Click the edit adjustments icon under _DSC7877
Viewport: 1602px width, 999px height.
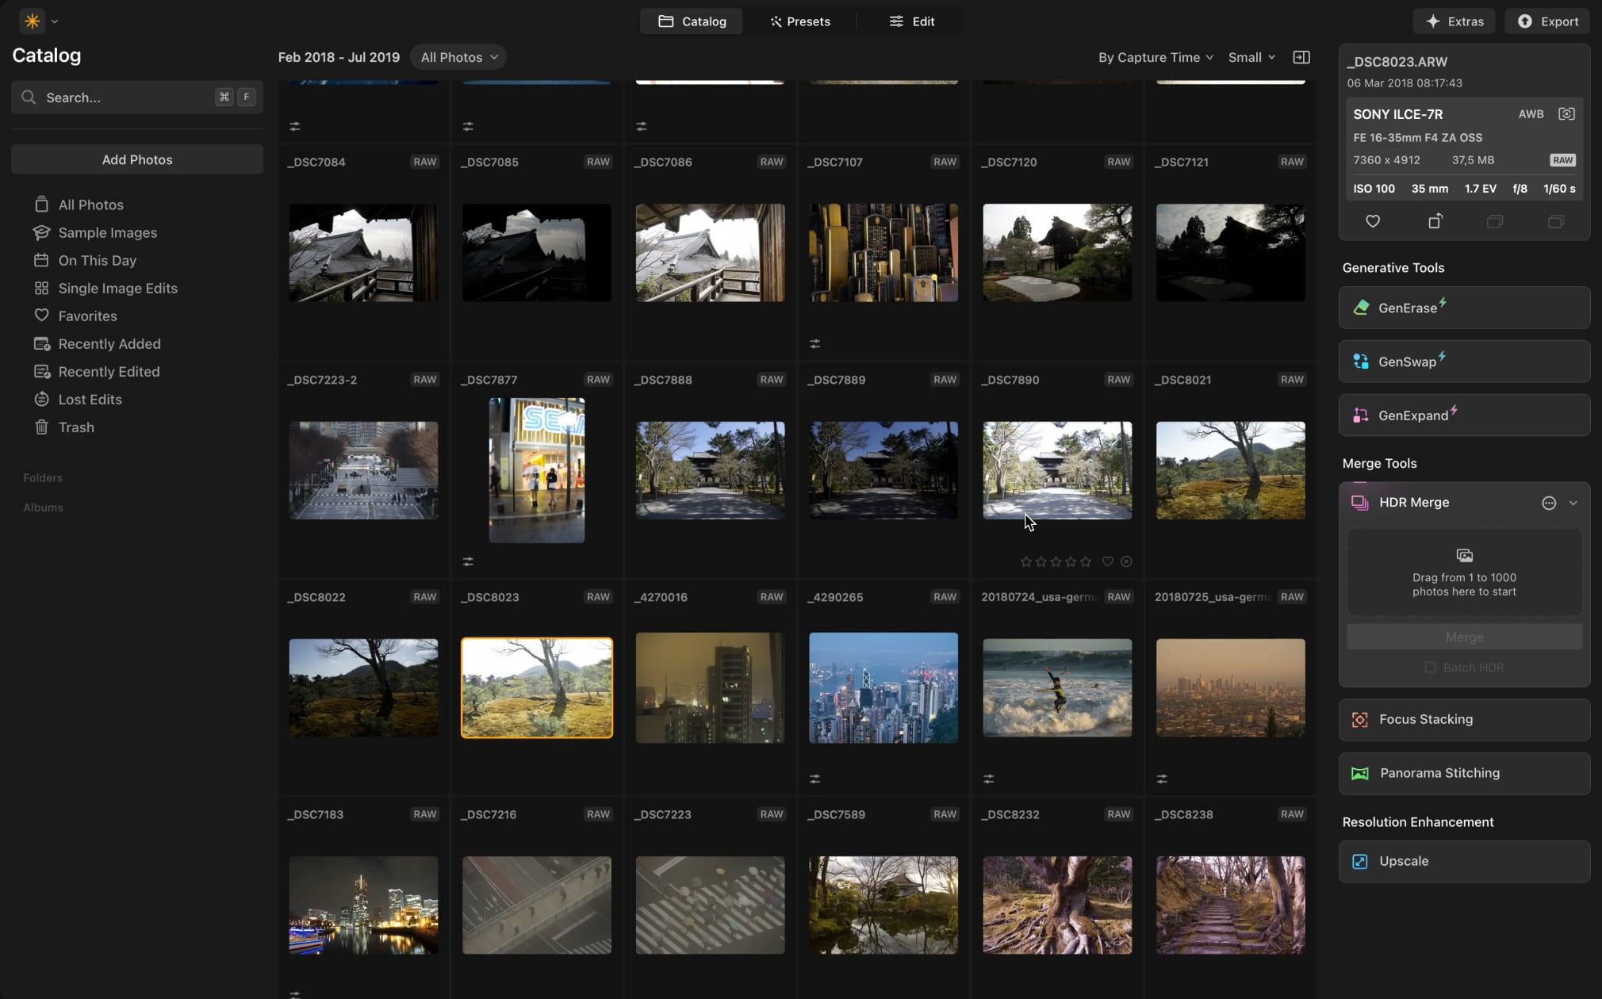pyautogui.click(x=468, y=561)
